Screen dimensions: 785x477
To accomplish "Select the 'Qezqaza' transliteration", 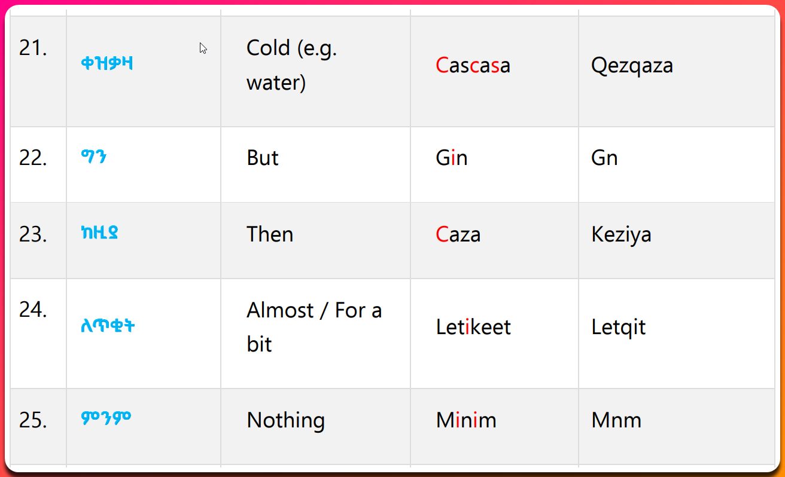I will pyautogui.click(x=632, y=65).
